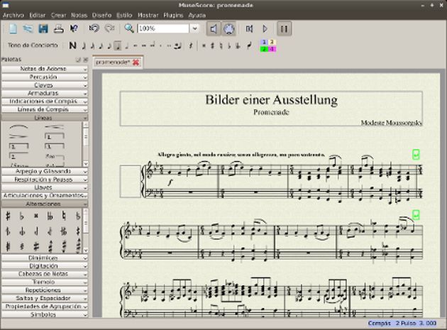447x330 pixels.
Task: Toggle the pause button
Action: [285, 28]
